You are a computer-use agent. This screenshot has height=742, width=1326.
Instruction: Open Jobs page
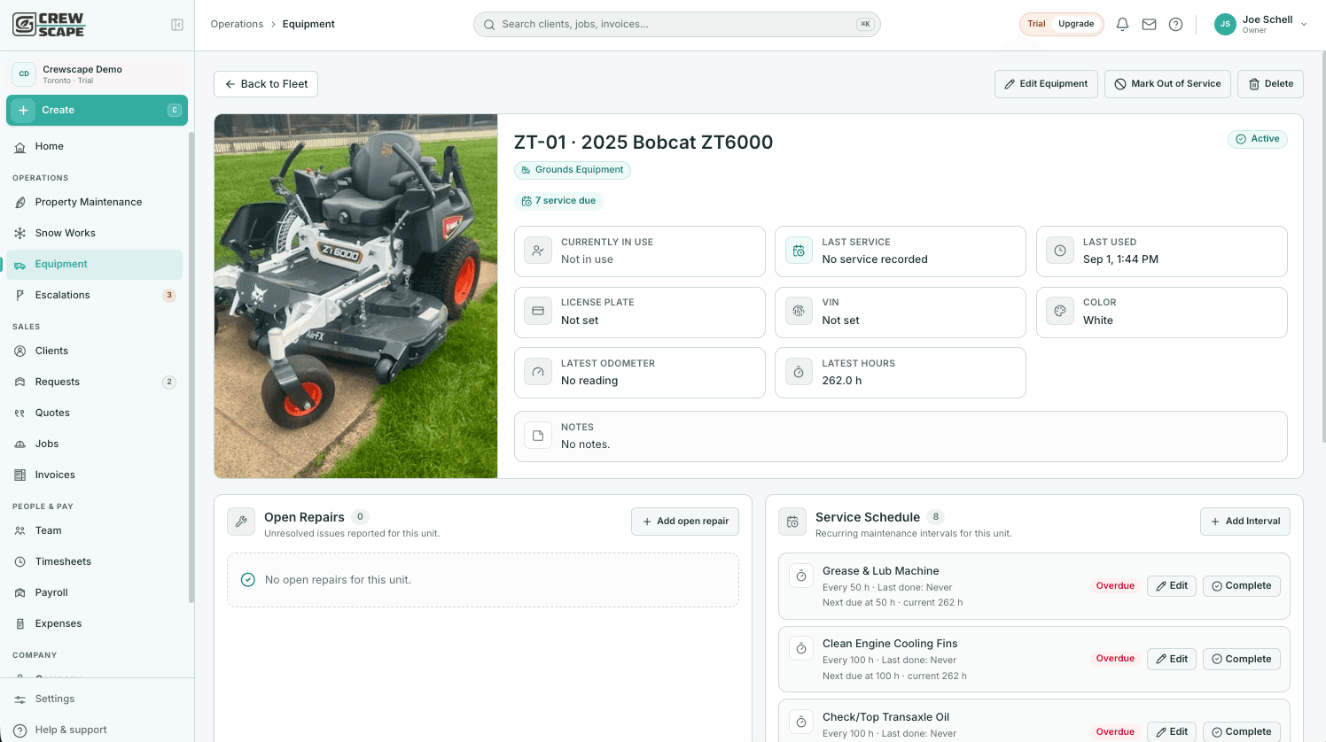click(94, 444)
